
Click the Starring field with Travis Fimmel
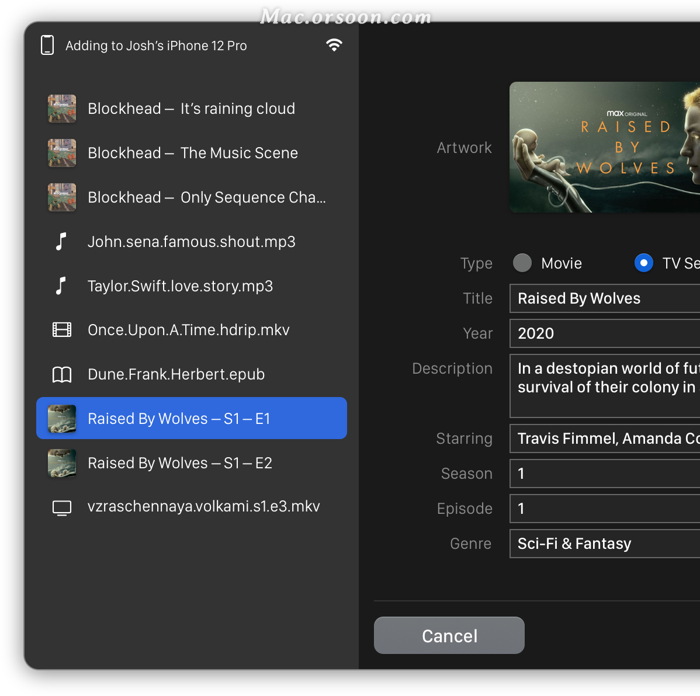click(604, 439)
